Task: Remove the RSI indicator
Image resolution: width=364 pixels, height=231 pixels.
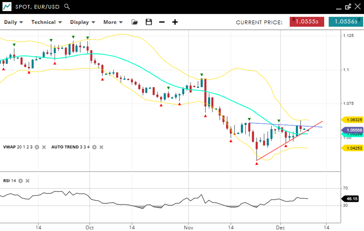Action: pos(27,181)
